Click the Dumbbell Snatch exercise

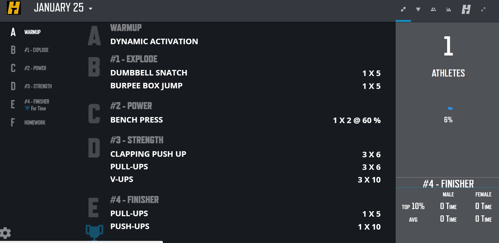[x=149, y=73]
